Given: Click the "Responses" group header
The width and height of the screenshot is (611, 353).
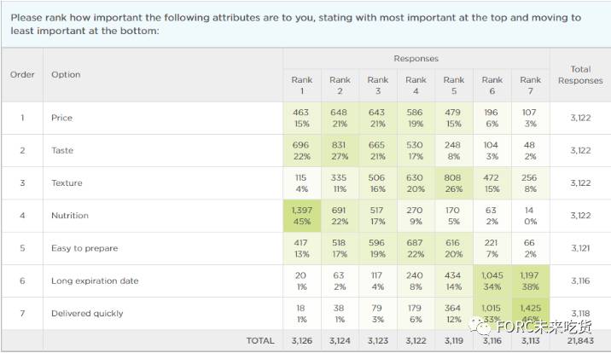Looking at the screenshot, I should (416, 59).
